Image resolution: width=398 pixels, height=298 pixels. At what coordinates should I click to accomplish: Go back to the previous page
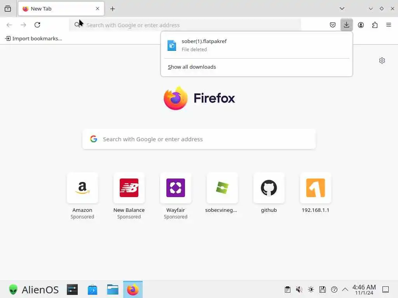pos(9,25)
